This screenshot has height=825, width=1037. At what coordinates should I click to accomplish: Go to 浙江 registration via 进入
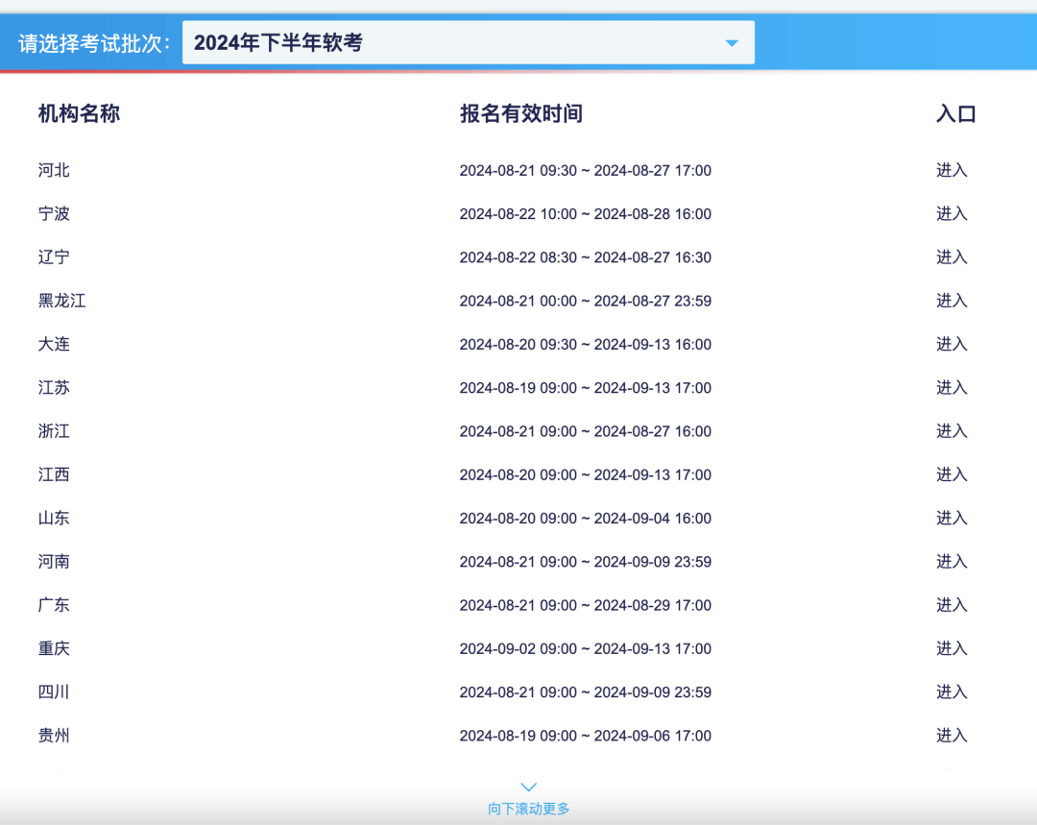click(x=952, y=431)
